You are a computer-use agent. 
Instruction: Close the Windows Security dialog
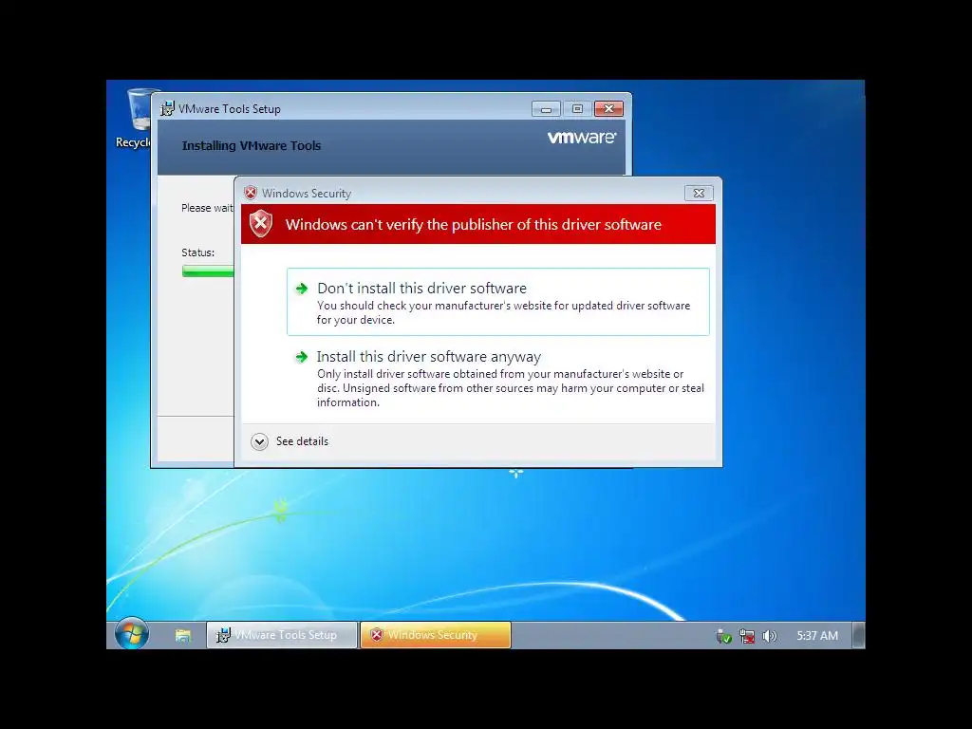pyautogui.click(x=699, y=193)
